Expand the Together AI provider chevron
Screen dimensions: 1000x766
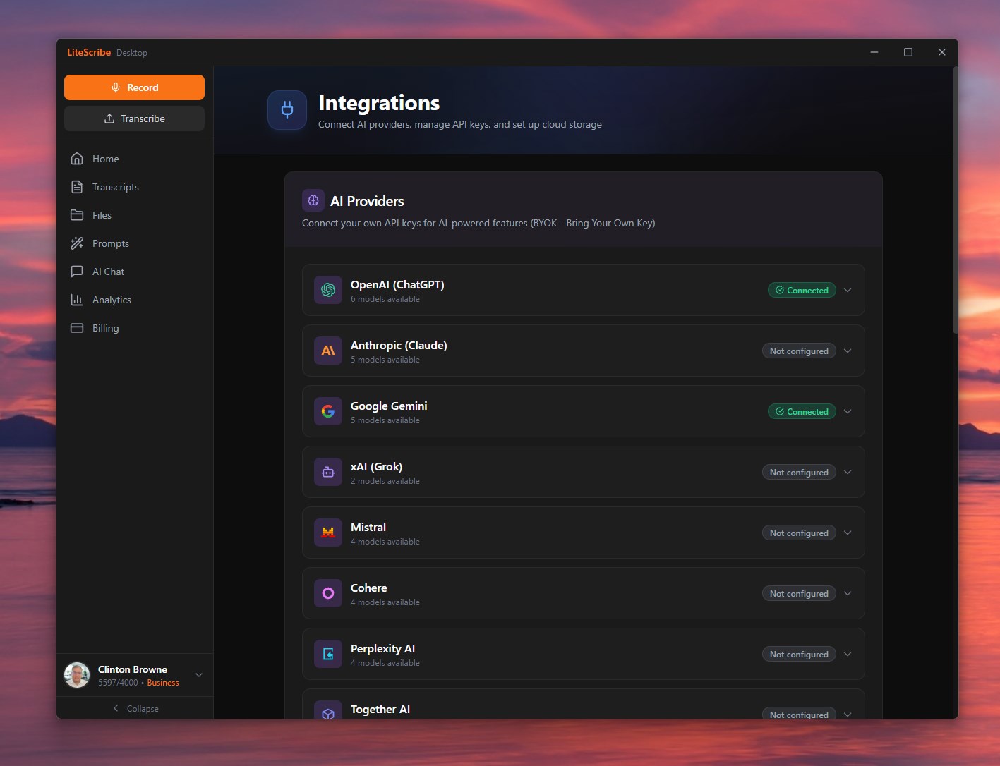coord(848,714)
